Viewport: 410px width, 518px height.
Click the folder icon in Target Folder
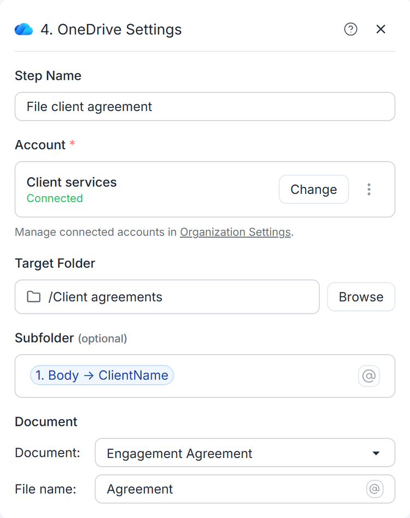click(x=34, y=297)
